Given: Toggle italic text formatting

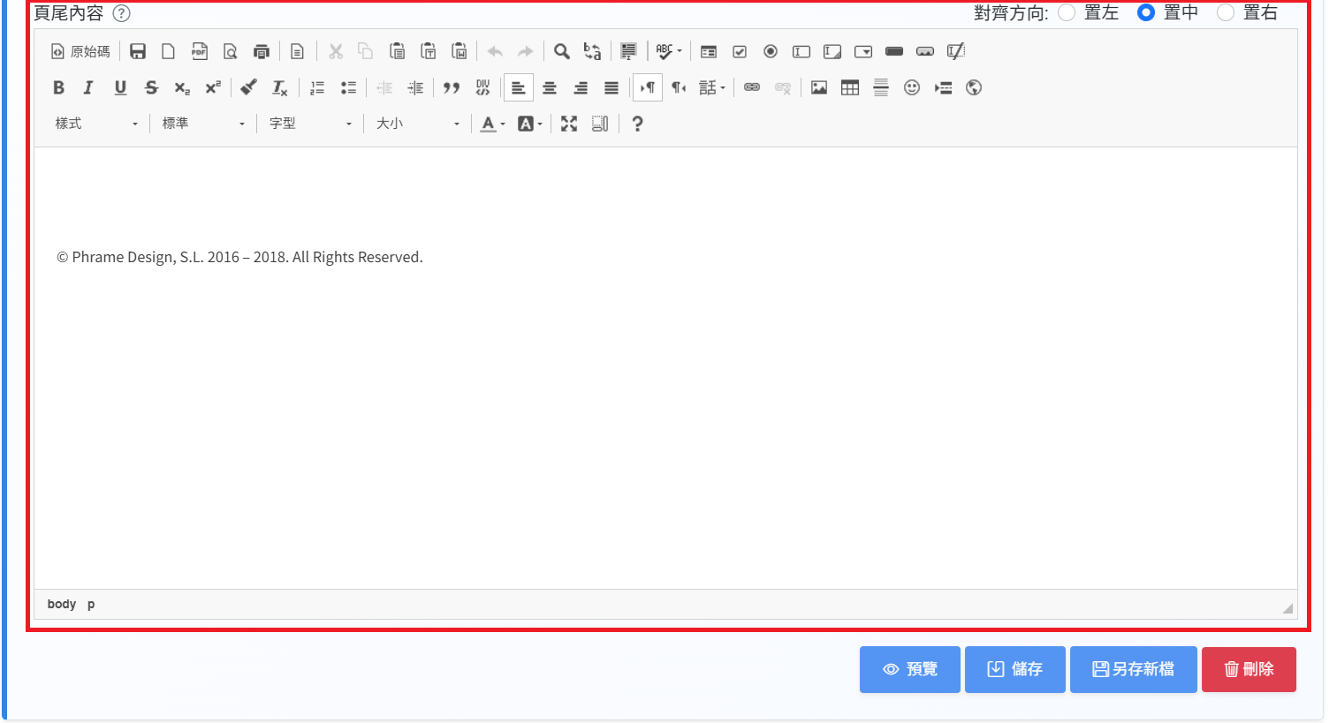Looking at the screenshot, I should 88,87.
